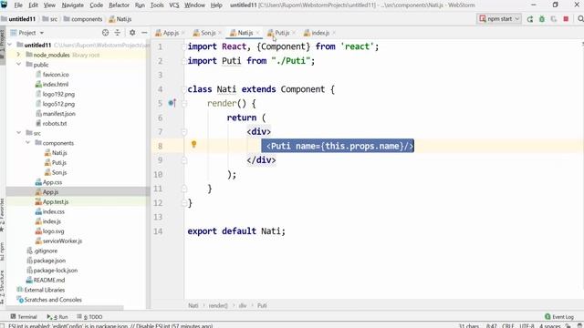This screenshot has width=584, height=328.
Task: Open the Navigate menu
Action: click(x=72, y=5)
